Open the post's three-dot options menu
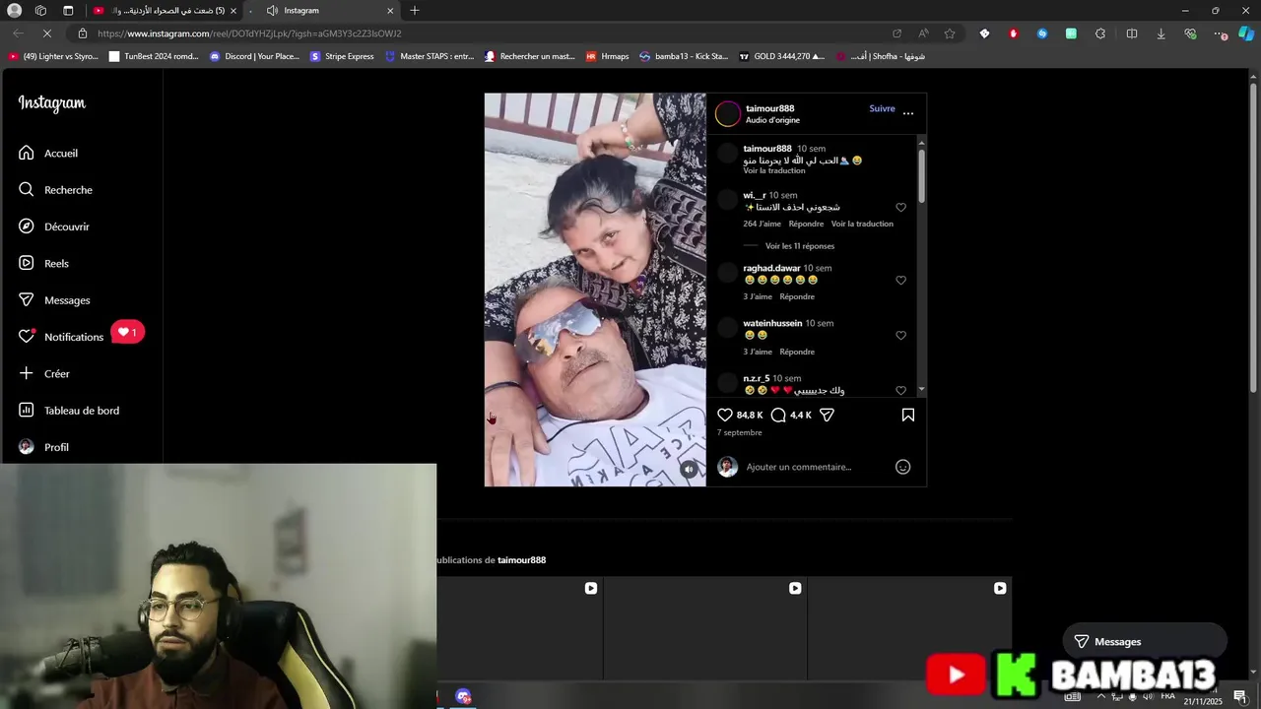 (x=908, y=113)
